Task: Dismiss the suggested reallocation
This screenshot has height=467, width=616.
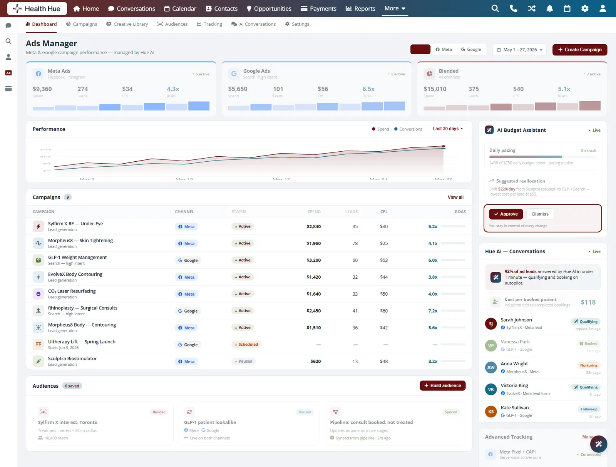Action: point(540,214)
